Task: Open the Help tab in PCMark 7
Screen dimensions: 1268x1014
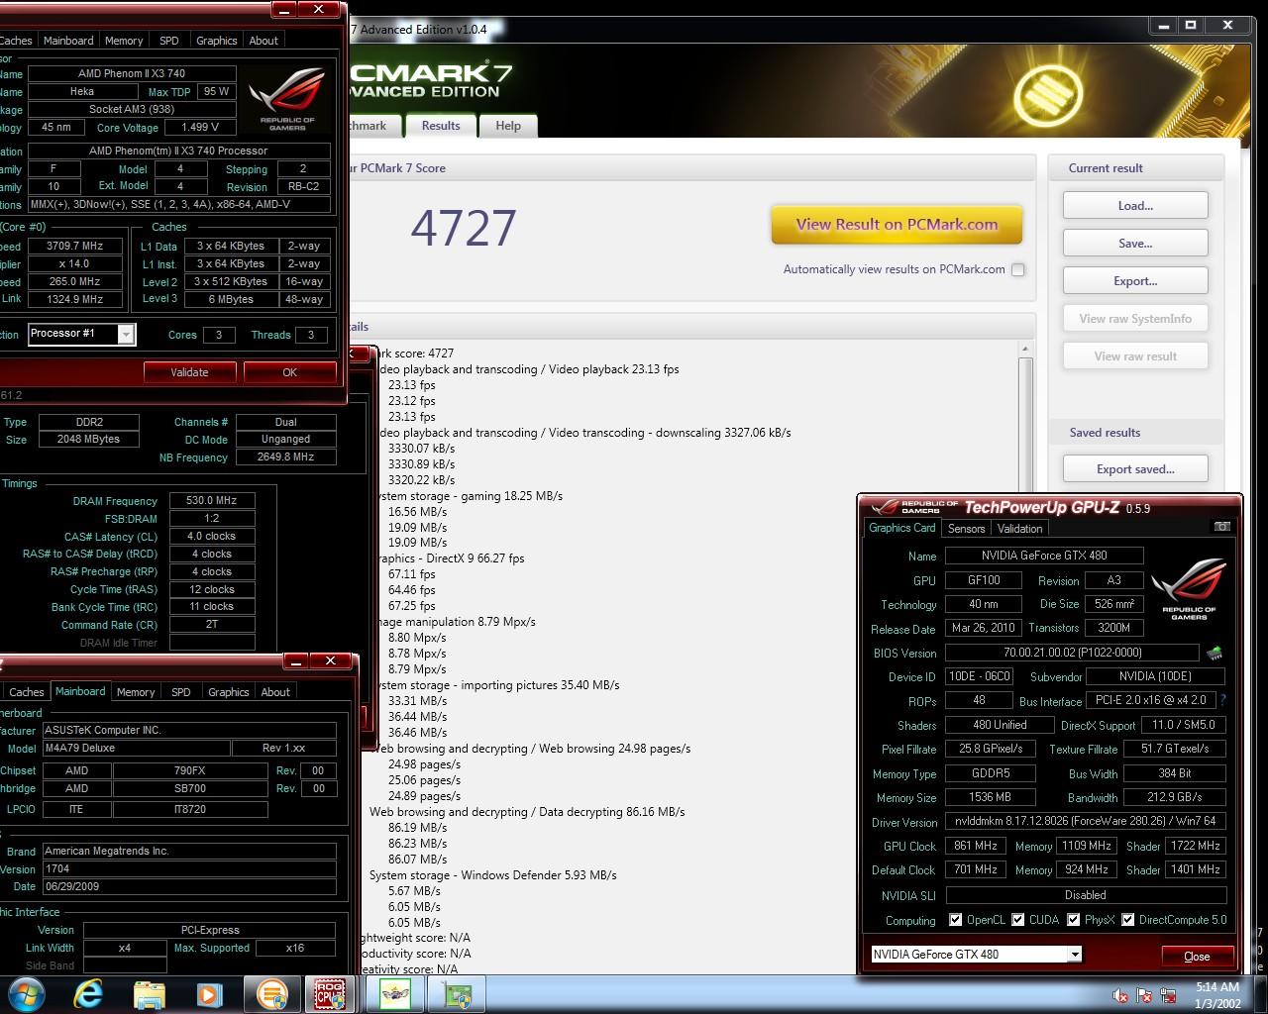Action: tap(508, 126)
